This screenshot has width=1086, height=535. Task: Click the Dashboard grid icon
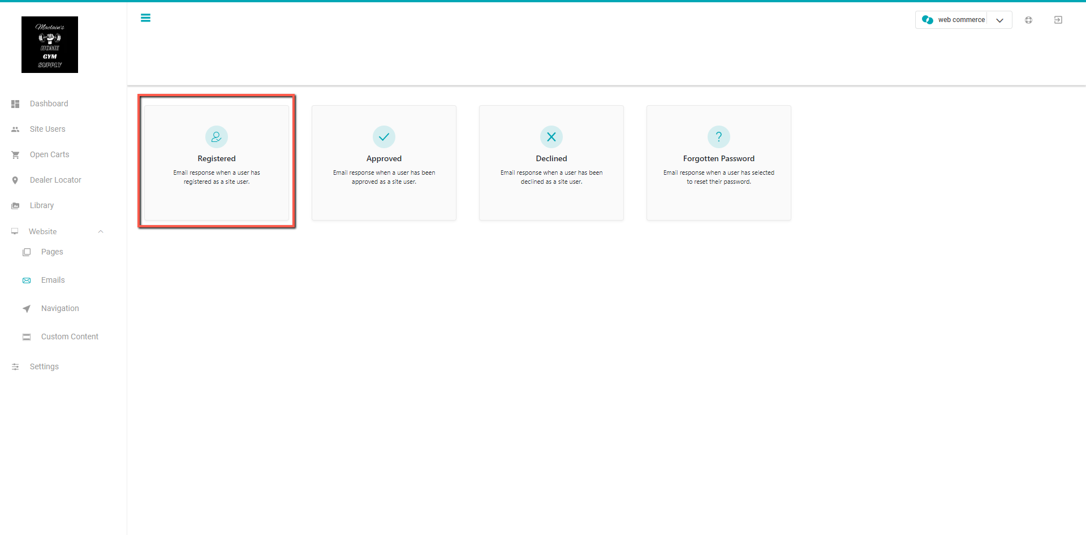pyautogui.click(x=15, y=104)
